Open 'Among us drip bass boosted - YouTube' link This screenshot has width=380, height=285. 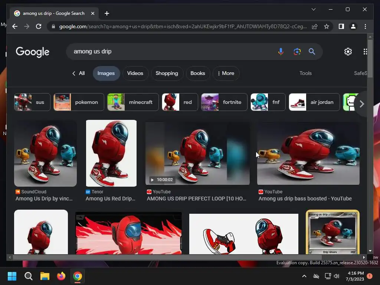click(305, 199)
